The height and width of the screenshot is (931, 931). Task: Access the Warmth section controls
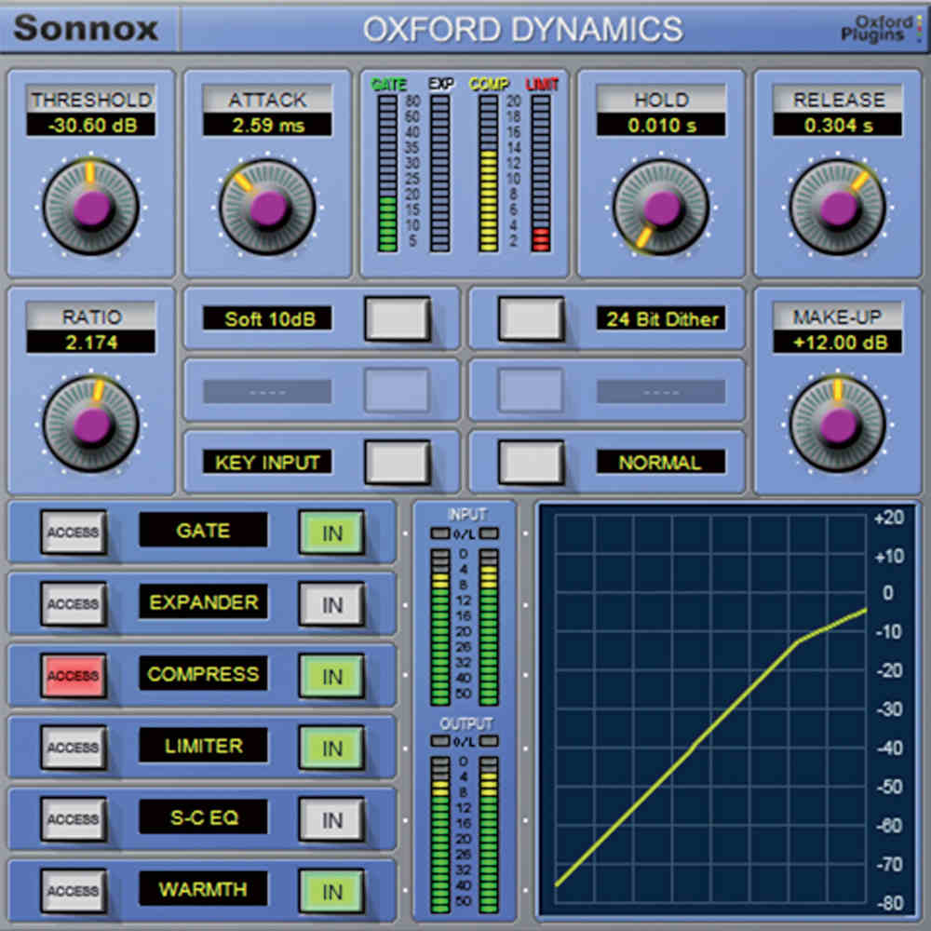[x=74, y=890]
